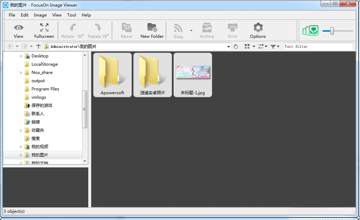360x220 pixels.
Task: Select the 未标题-1.jpg image thumbnail
Action: pos(193,75)
